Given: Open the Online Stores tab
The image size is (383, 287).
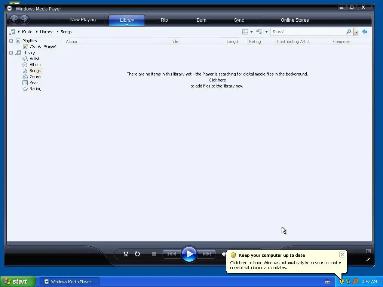Looking at the screenshot, I should tap(295, 20).
